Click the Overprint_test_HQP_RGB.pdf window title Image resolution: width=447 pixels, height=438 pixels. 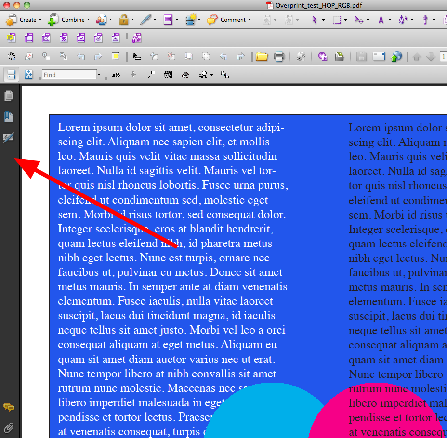pos(319,5)
